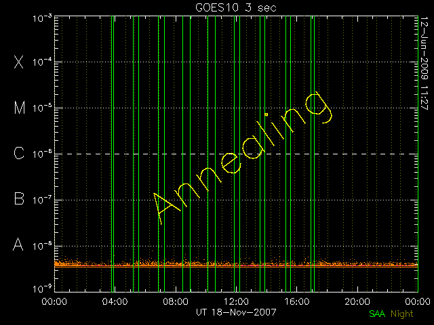Viewport: 434px width, 325px height.
Task: Click the yellow 'Annealing' overlay text
Action: click(243, 158)
